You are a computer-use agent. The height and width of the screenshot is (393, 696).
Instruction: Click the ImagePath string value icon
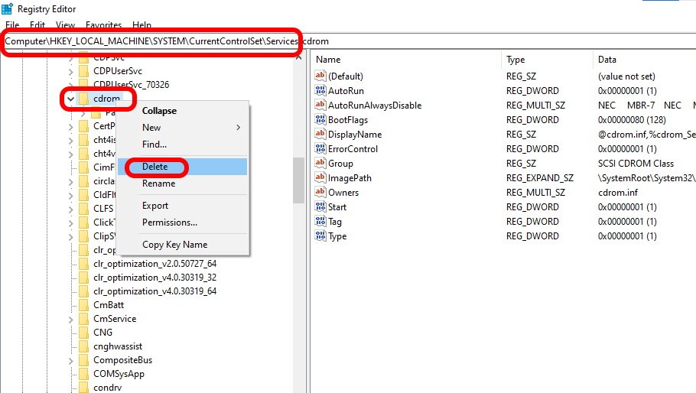click(320, 178)
